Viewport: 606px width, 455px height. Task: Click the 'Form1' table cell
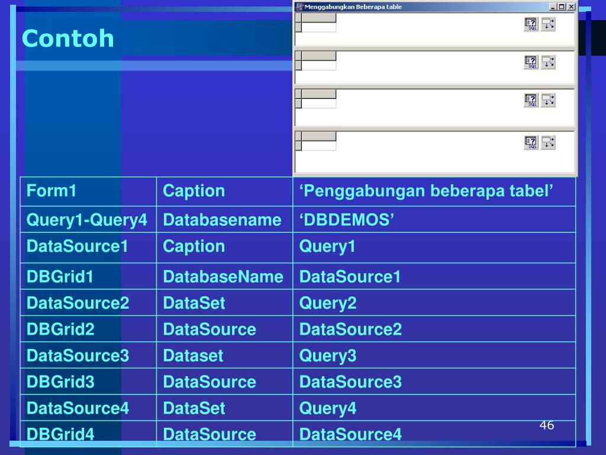click(x=89, y=191)
